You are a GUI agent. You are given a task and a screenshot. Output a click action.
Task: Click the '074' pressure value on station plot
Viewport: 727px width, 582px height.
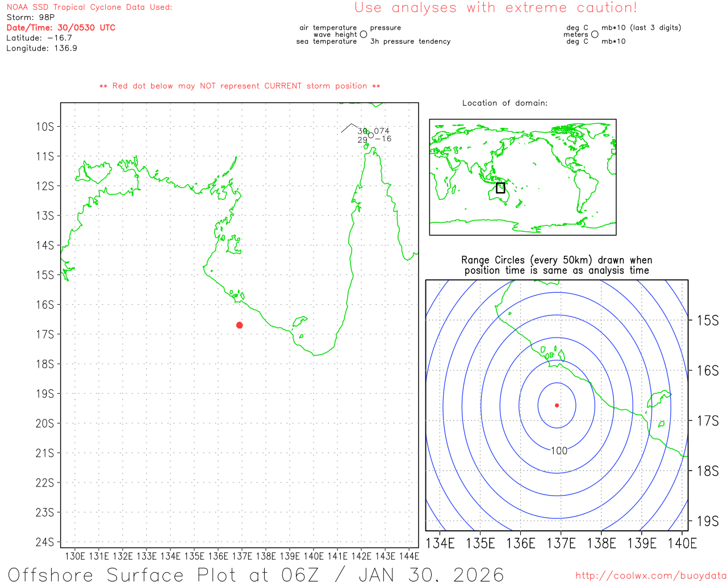382,131
